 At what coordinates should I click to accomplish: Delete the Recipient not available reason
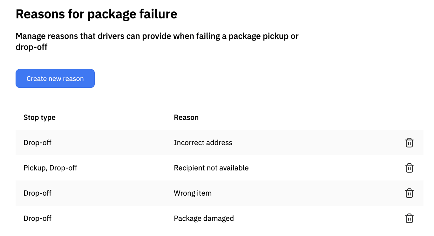[409, 168]
